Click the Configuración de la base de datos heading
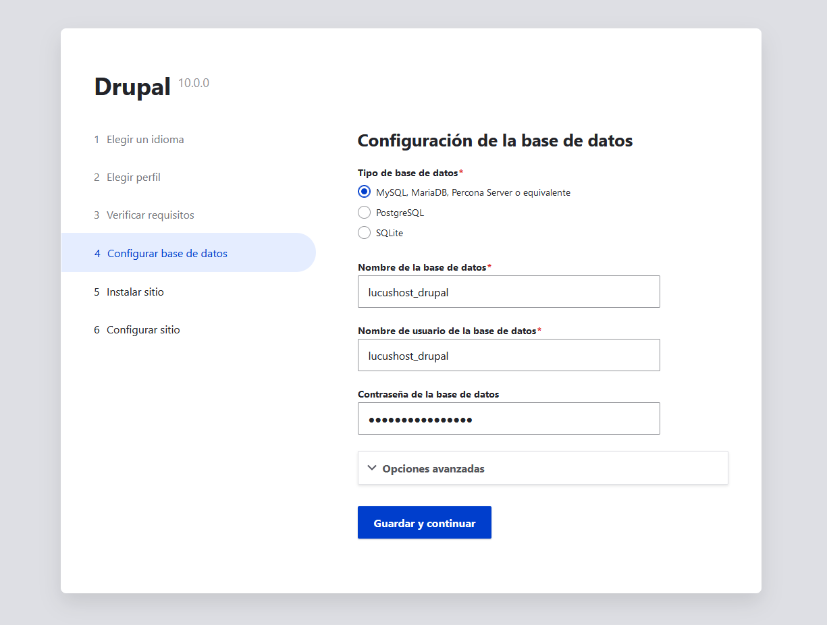 point(494,140)
